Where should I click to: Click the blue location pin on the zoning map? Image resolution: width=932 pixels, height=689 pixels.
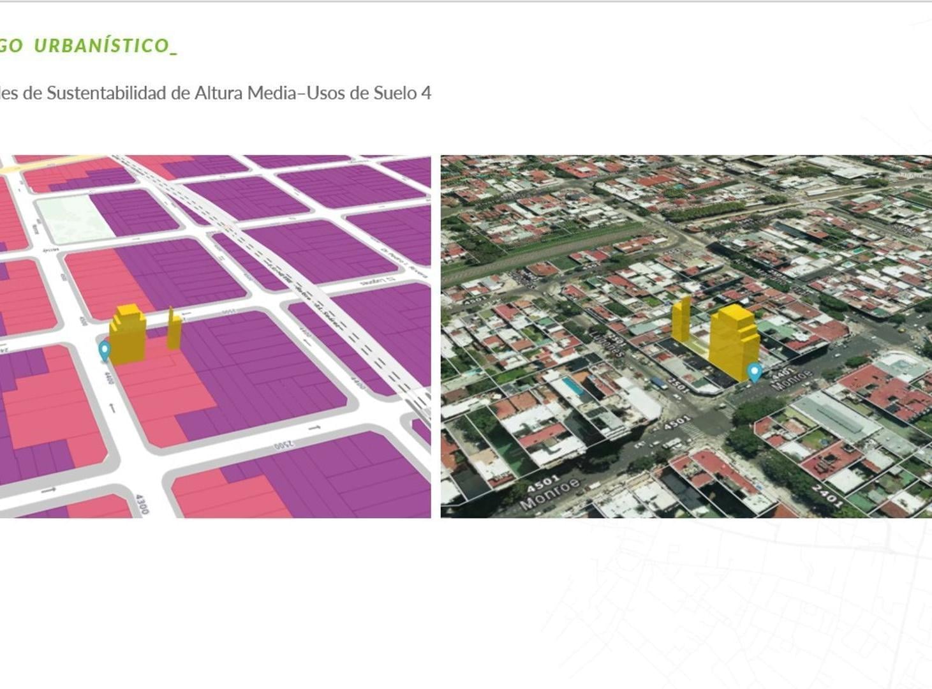[x=105, y=351]
